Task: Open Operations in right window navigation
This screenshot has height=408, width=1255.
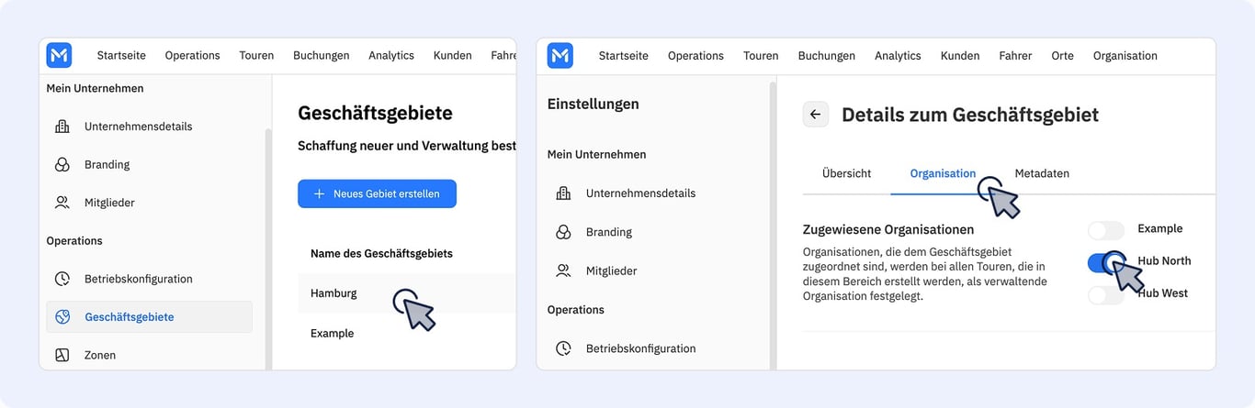Action: point(695,55)
